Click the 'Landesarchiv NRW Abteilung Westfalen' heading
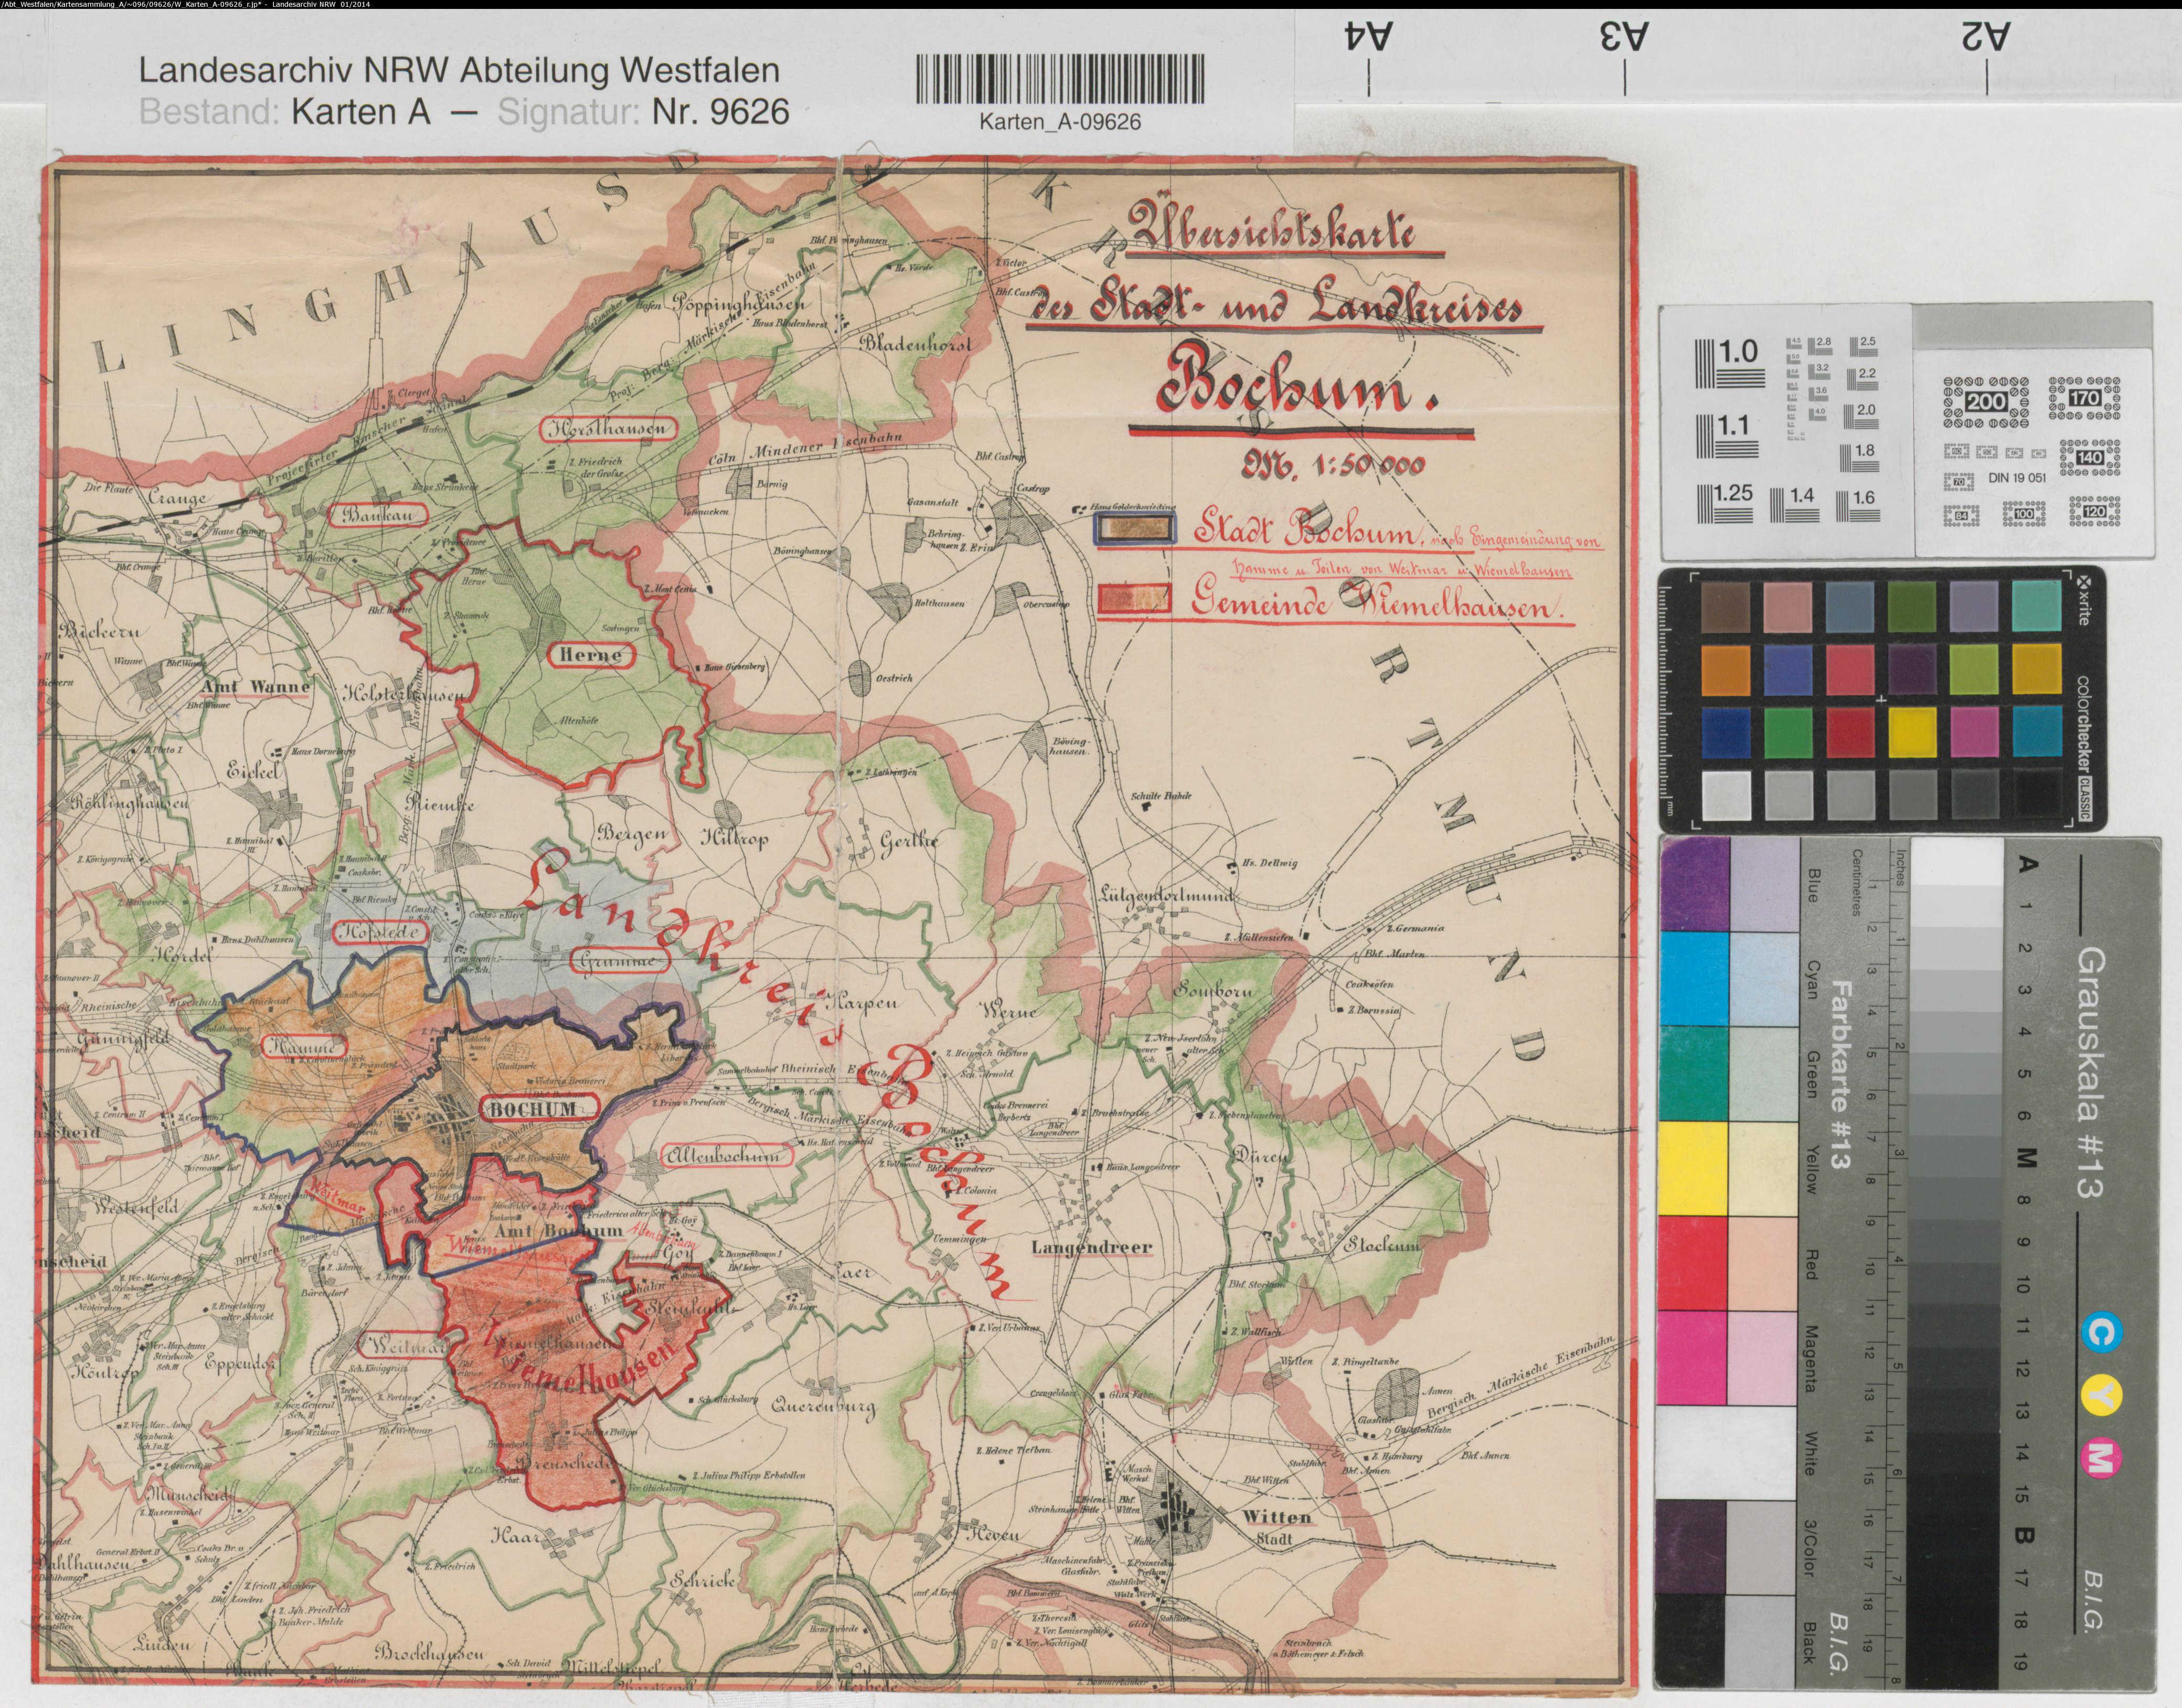Viewport: 2182px width, 1708px height. tap(459, 71)
